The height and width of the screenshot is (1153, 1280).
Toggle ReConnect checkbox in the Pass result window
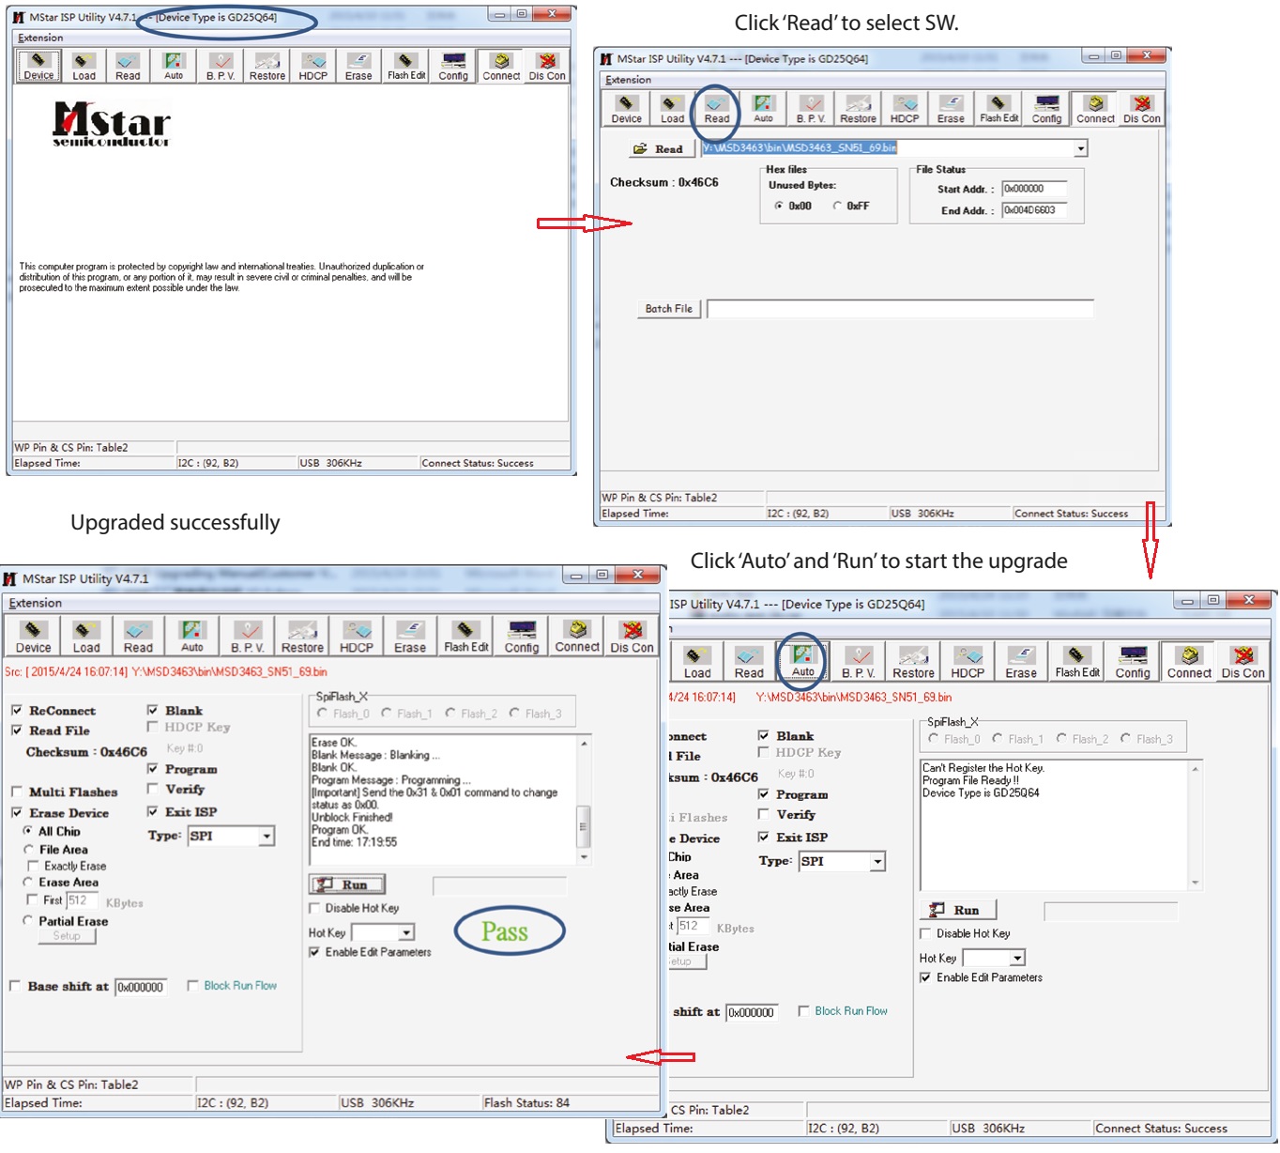17,711
